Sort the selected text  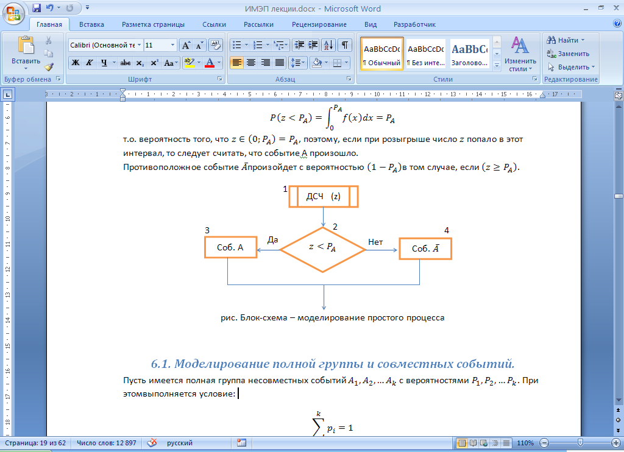click(328, 45)
